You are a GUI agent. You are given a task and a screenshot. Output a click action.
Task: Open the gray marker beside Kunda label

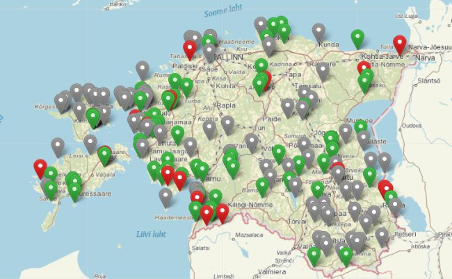318,31
